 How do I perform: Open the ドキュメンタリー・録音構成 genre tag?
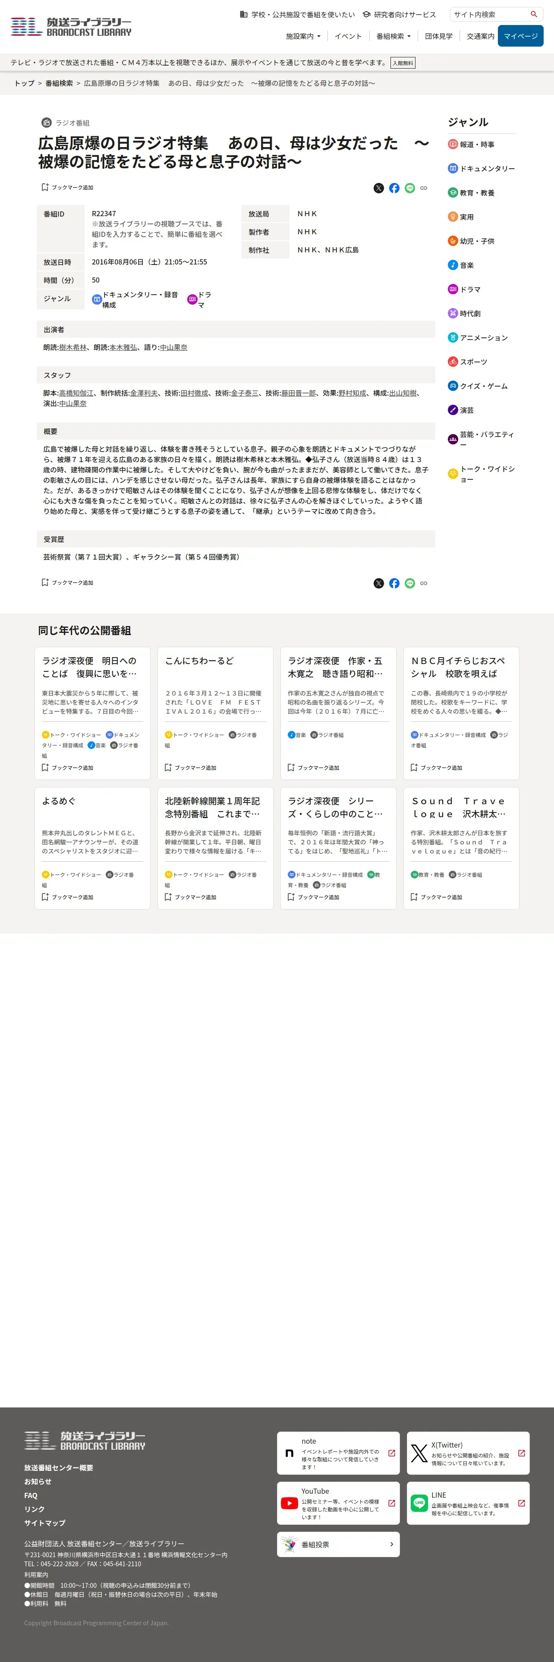[135, 299]
